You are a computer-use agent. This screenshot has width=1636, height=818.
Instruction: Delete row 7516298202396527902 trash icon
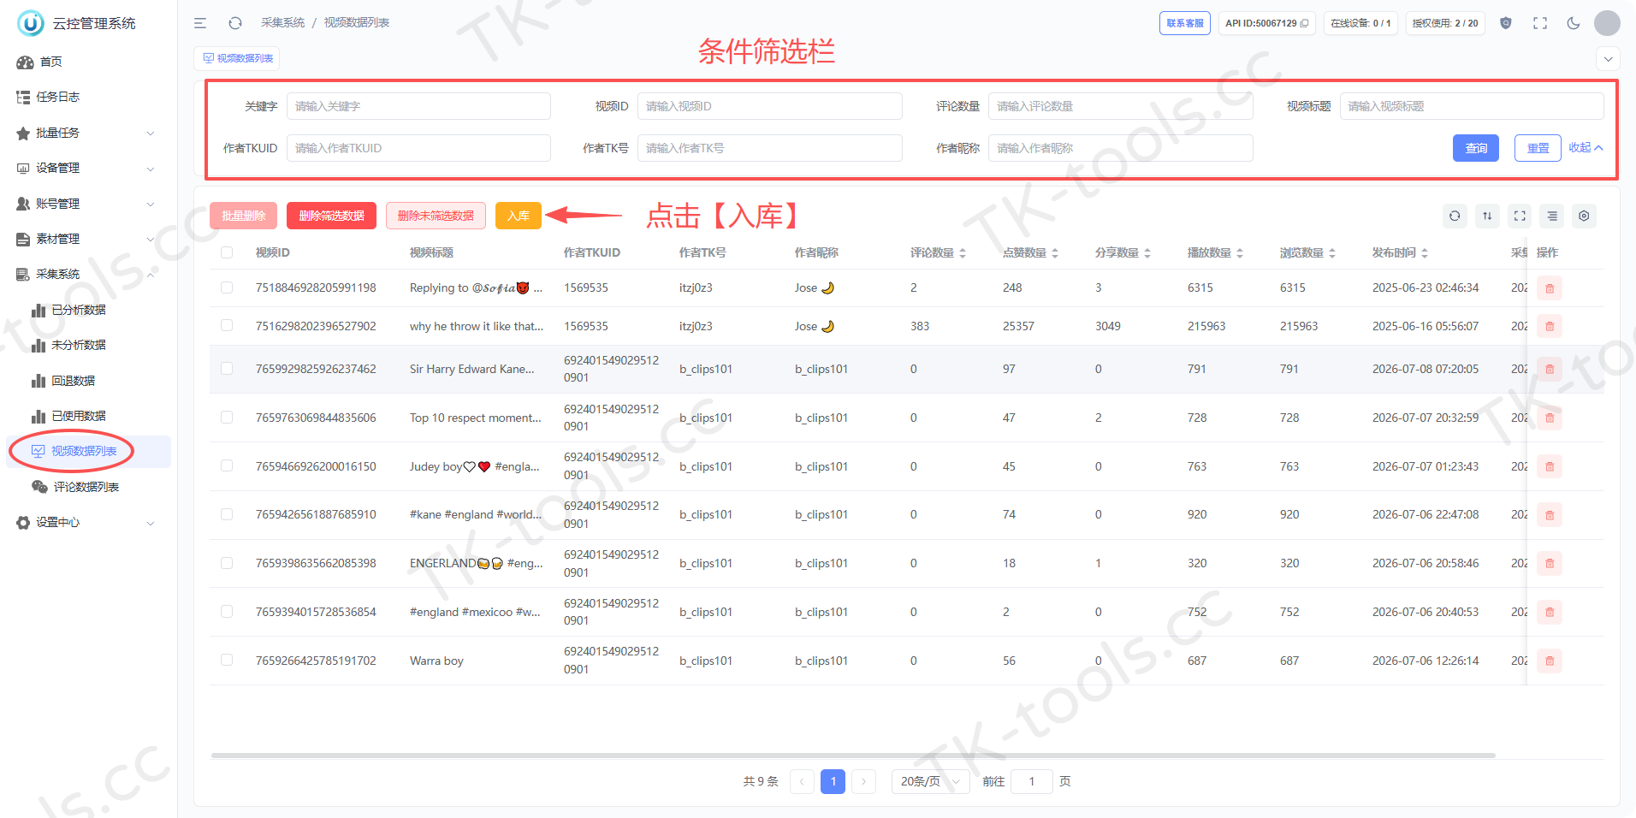tap(1550, 326)
